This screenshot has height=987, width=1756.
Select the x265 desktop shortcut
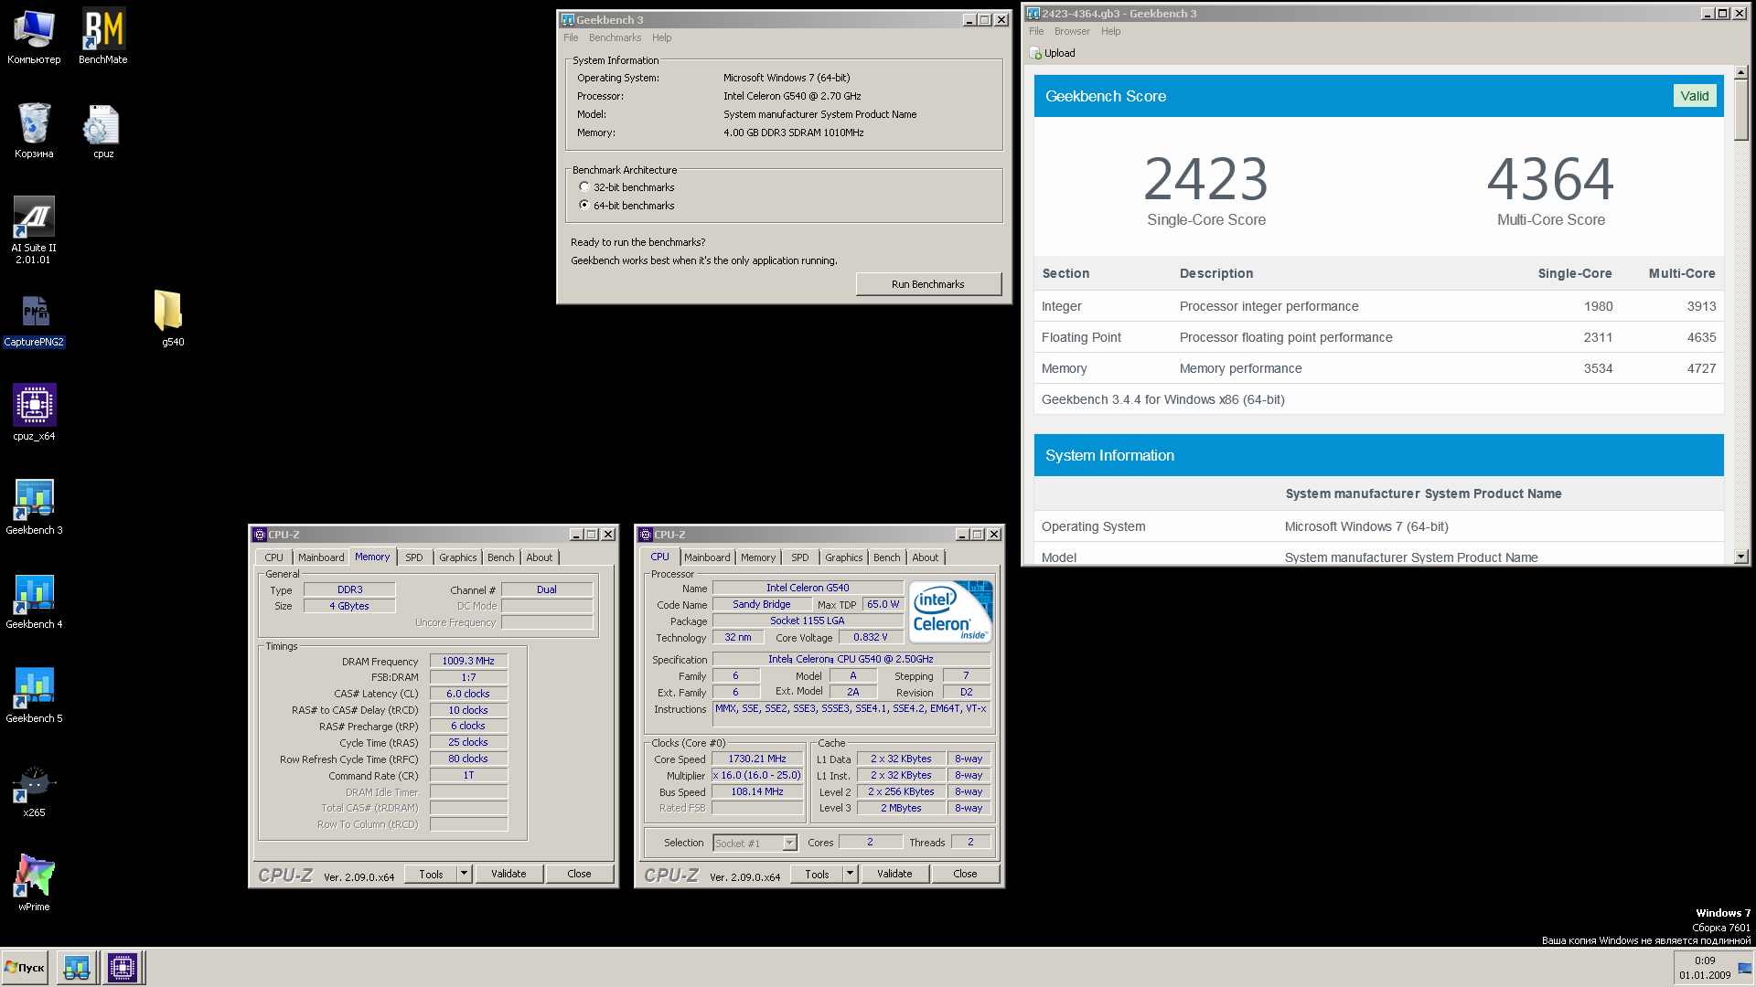tap(34, 790)
